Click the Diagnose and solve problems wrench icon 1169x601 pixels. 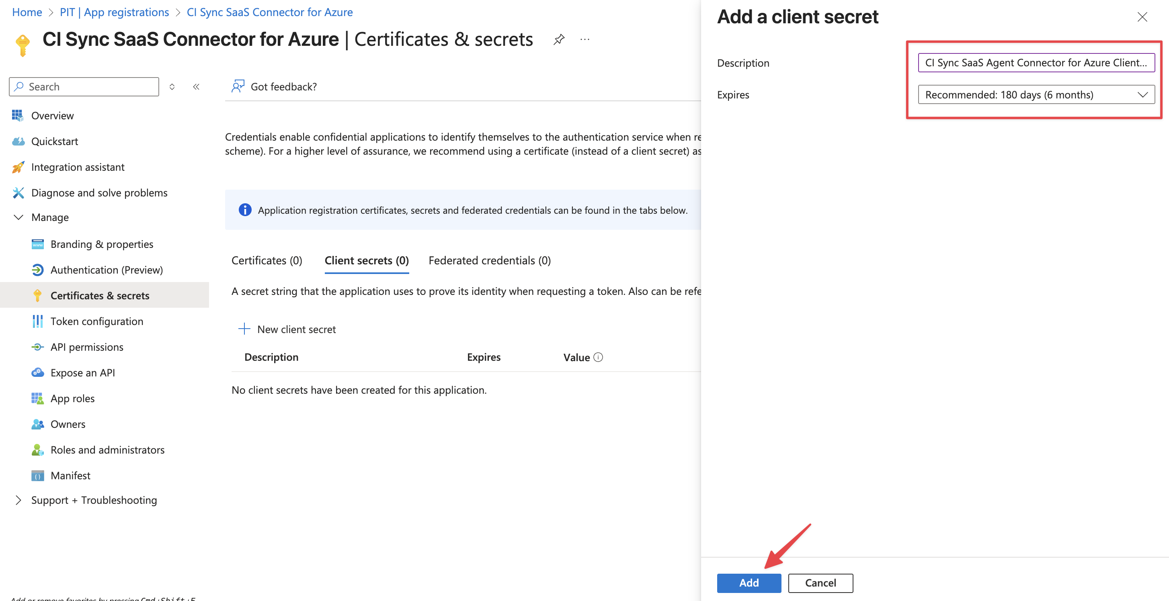18,193
